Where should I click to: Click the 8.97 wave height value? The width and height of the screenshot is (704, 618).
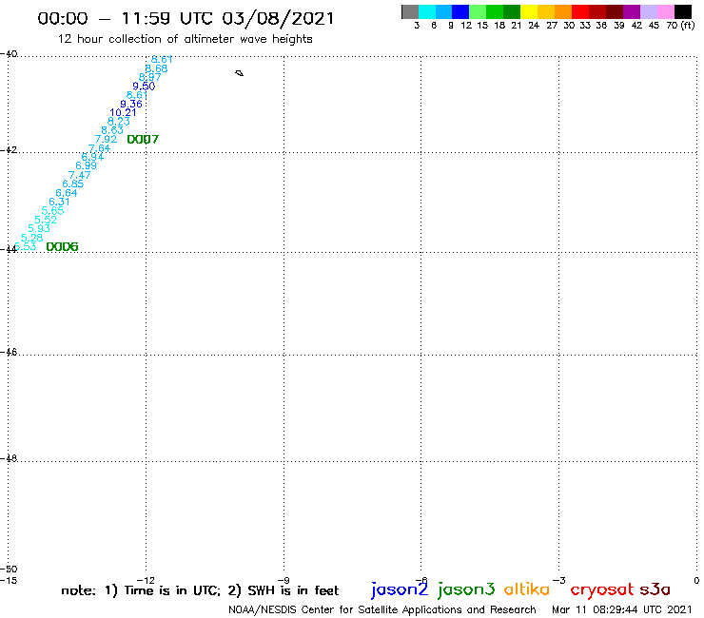150,77
